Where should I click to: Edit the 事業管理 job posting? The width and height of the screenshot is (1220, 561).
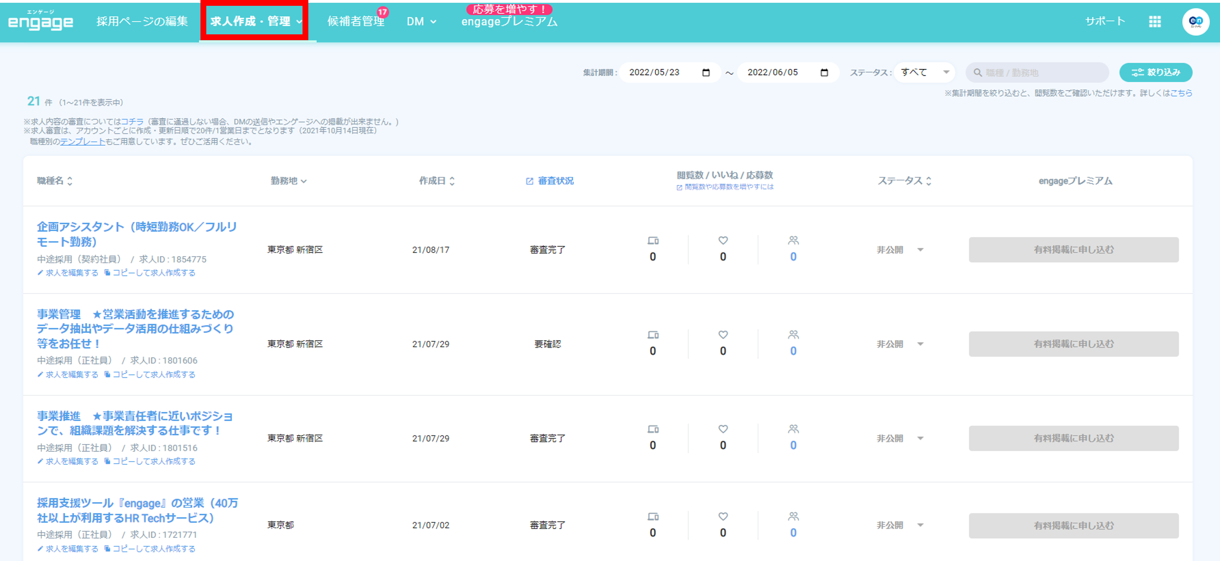click(x=68, y=374)
